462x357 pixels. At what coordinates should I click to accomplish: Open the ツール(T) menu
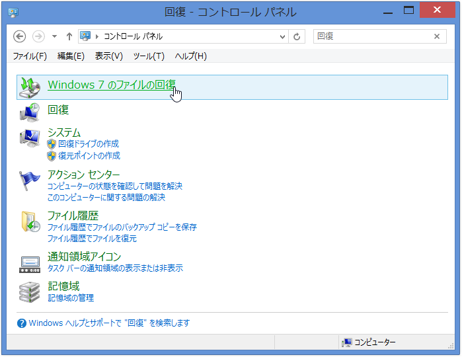tap(149, 56)
